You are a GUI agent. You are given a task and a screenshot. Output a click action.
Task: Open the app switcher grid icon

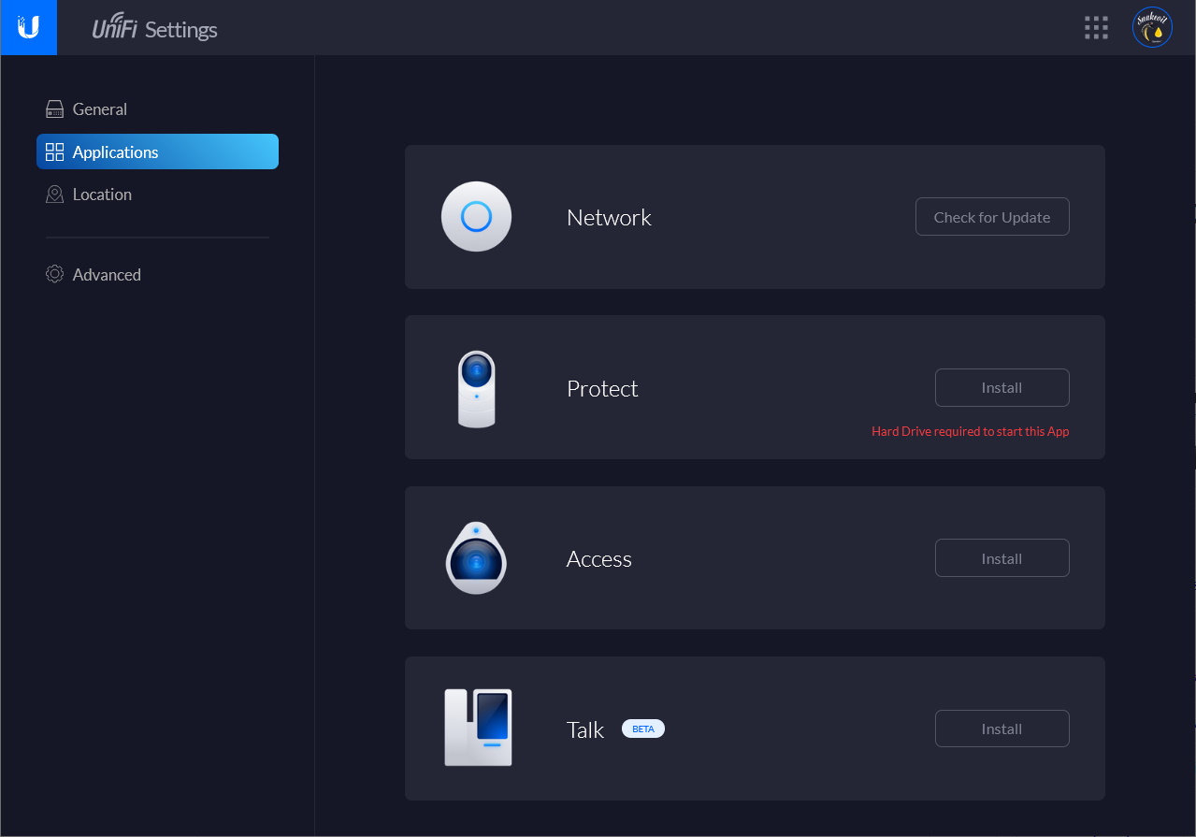coord(1096,28)
